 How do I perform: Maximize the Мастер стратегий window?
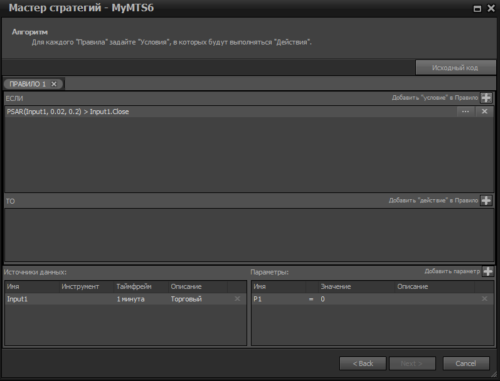pos(477,8)
